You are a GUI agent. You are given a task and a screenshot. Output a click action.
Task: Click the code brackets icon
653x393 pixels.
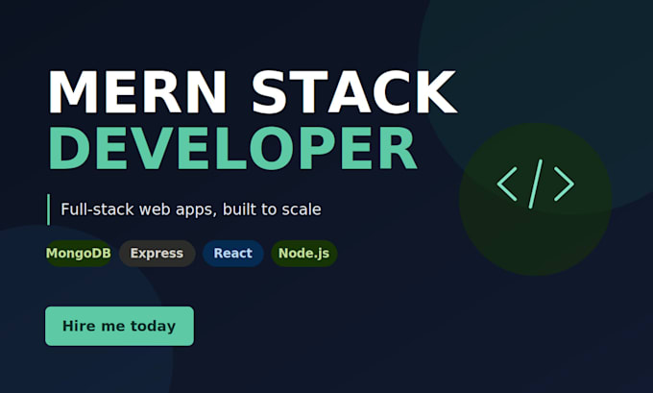tap(536, 184)
